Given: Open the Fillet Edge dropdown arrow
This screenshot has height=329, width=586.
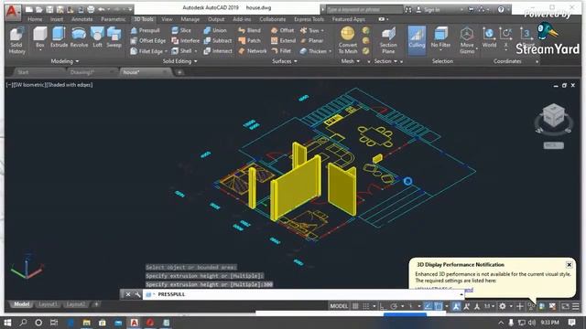Looking at the screenshot, I should point(166,51).
